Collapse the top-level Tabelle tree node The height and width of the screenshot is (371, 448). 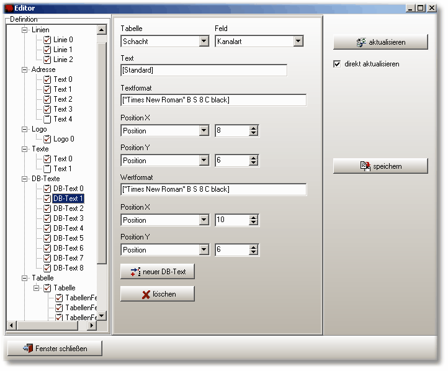(25, 278)
